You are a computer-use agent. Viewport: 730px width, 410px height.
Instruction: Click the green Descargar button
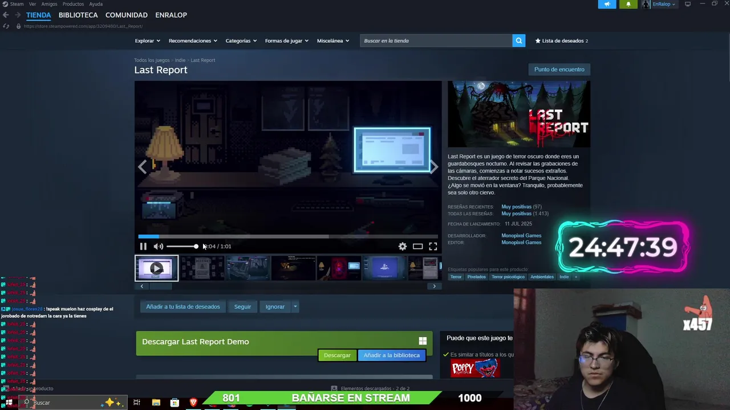coord(337,355)
